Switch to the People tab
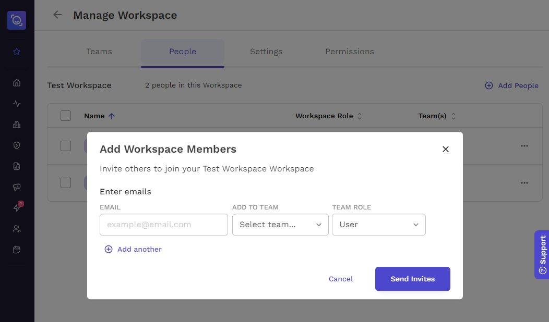549x322 pixels. pos(183,52)
